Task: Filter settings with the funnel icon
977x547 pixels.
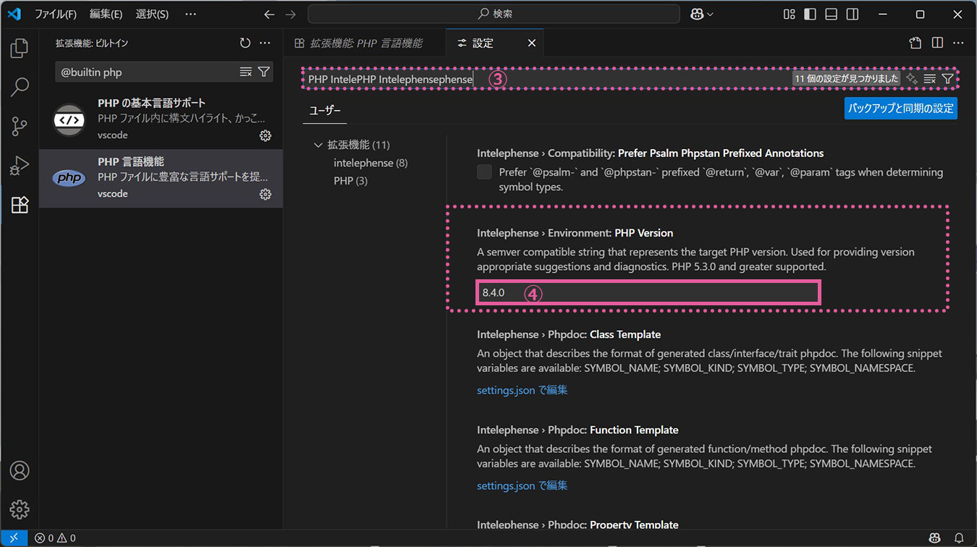Action: pos(947,78)
